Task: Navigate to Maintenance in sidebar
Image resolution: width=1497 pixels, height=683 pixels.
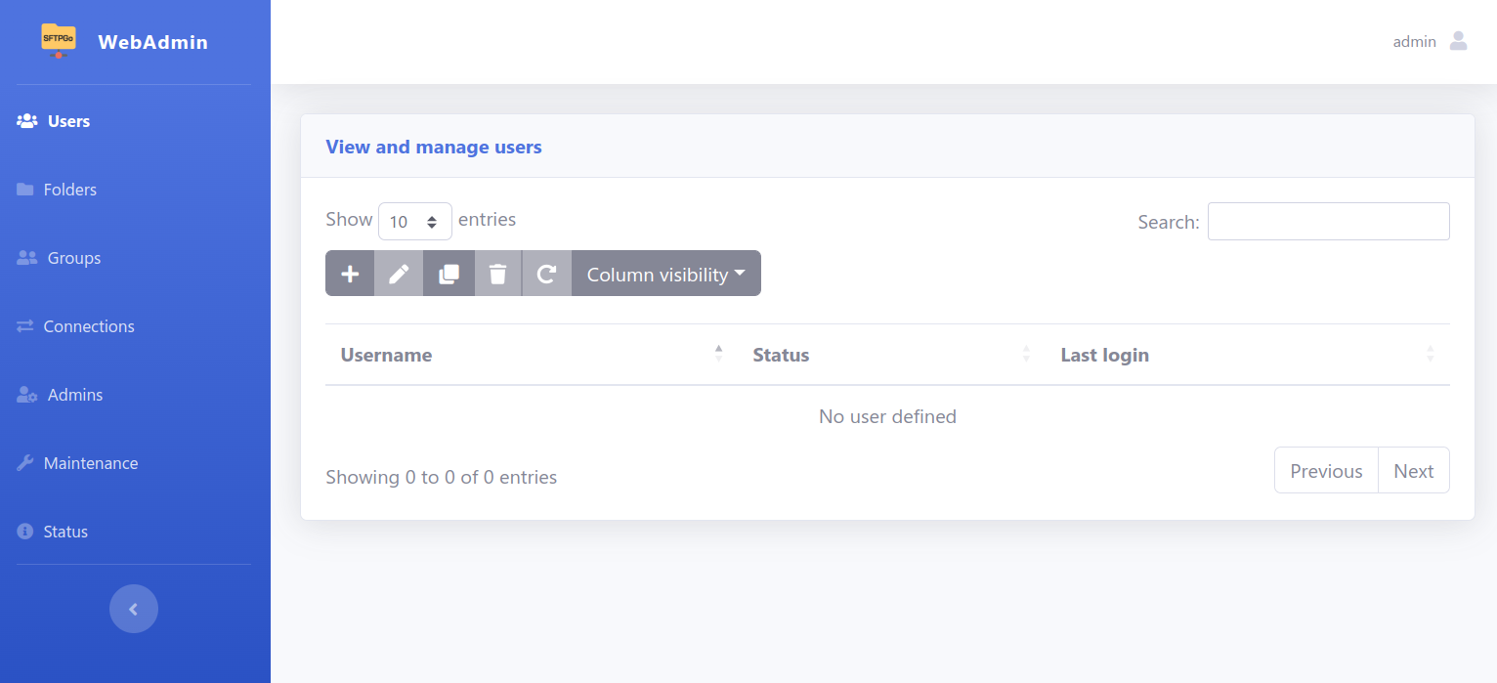Action: 90,463
